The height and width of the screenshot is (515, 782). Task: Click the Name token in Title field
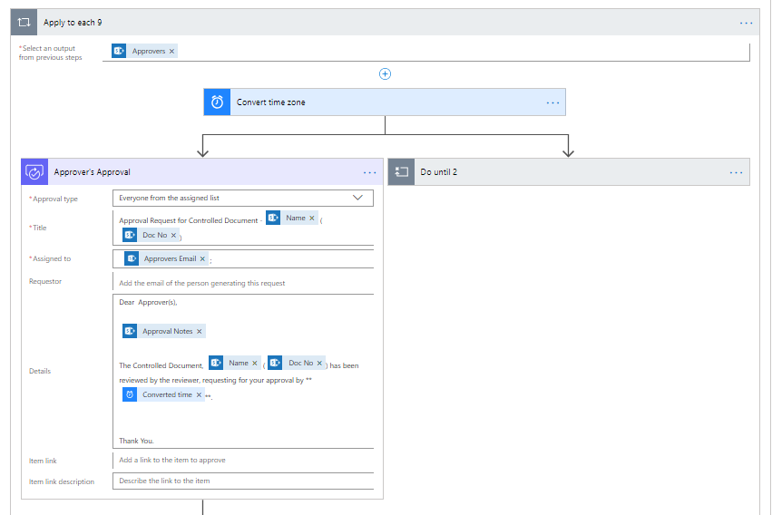pos(292,218)
